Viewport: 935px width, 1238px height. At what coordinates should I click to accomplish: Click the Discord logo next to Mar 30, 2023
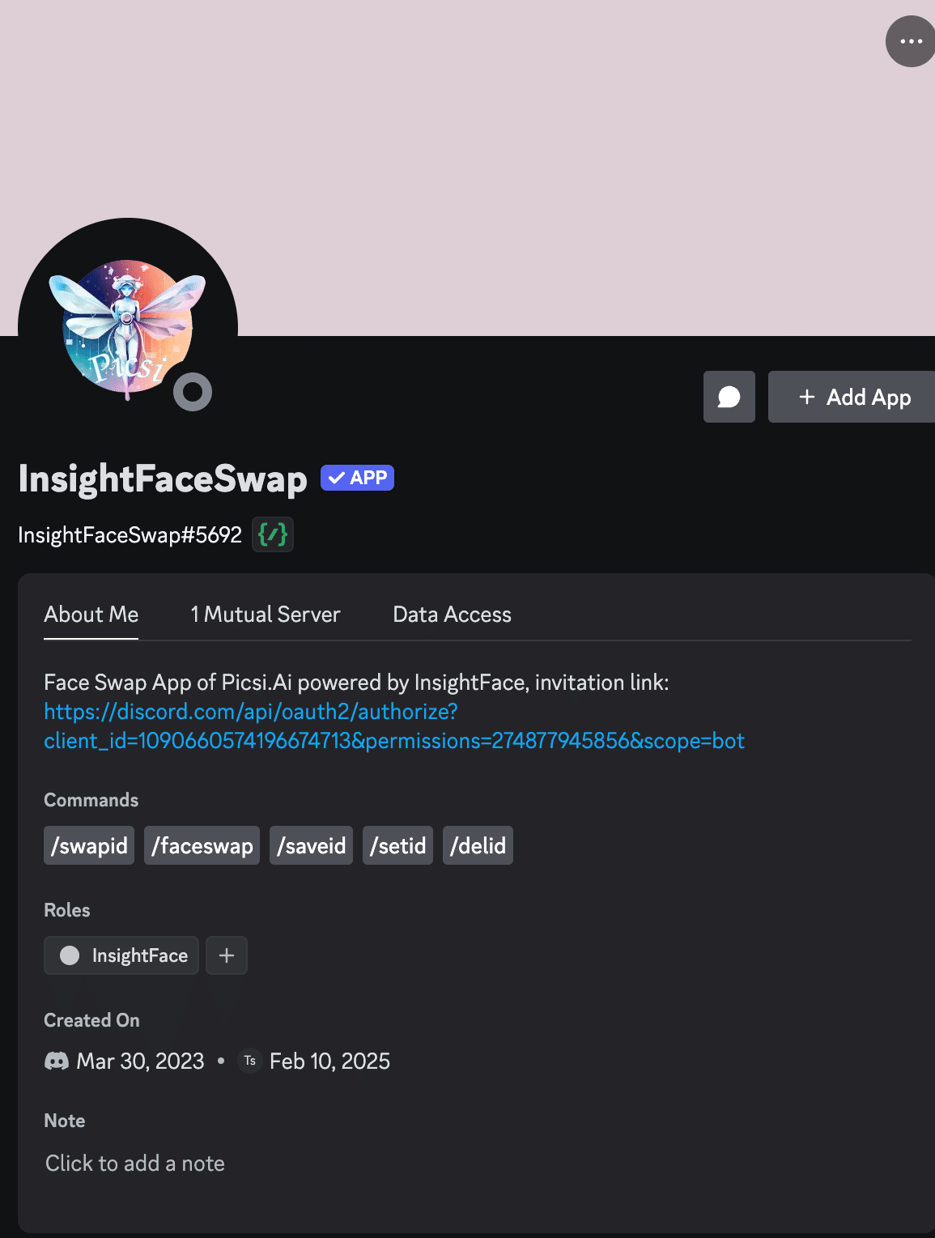point(55,1061)
